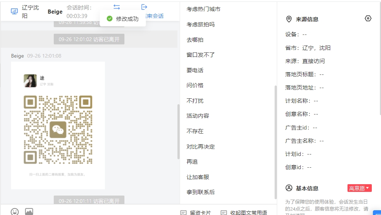Click the 修改成功 toast notification
Viewport: 381px width, 215px height.
(123, 19)
